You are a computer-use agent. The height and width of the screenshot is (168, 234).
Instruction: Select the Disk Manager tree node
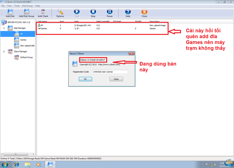[20, 28]
